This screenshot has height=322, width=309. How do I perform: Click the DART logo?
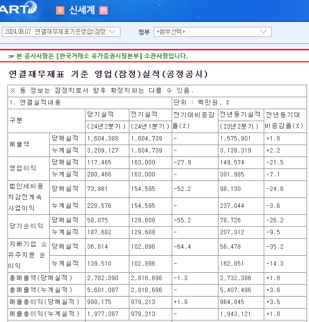pyautogui.click(x=18, y=7)
